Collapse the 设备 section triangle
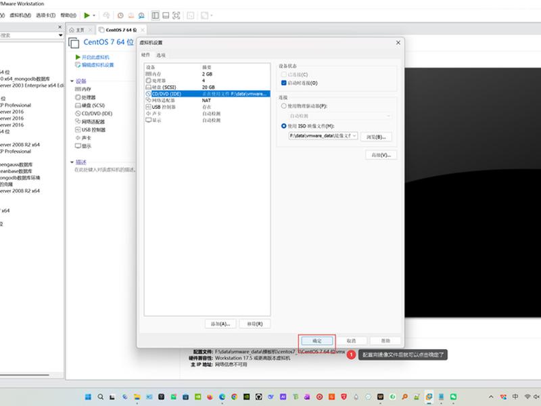541x406 pixels. coord(72,81)
